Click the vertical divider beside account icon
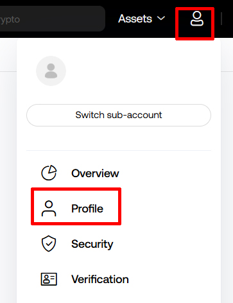The width and height of the screenshot is (233, 303). click(x=221, y=19)
